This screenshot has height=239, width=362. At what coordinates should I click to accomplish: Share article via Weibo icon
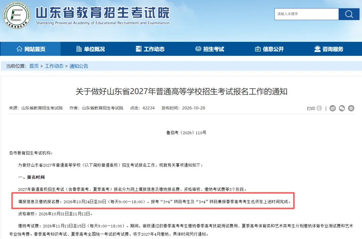tap(333, 108)
